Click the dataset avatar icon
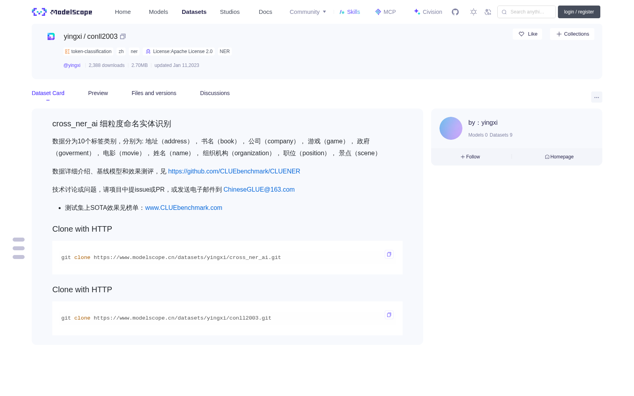Image resolution: width=634 pixels, height=396 pixels. [51, 36]
